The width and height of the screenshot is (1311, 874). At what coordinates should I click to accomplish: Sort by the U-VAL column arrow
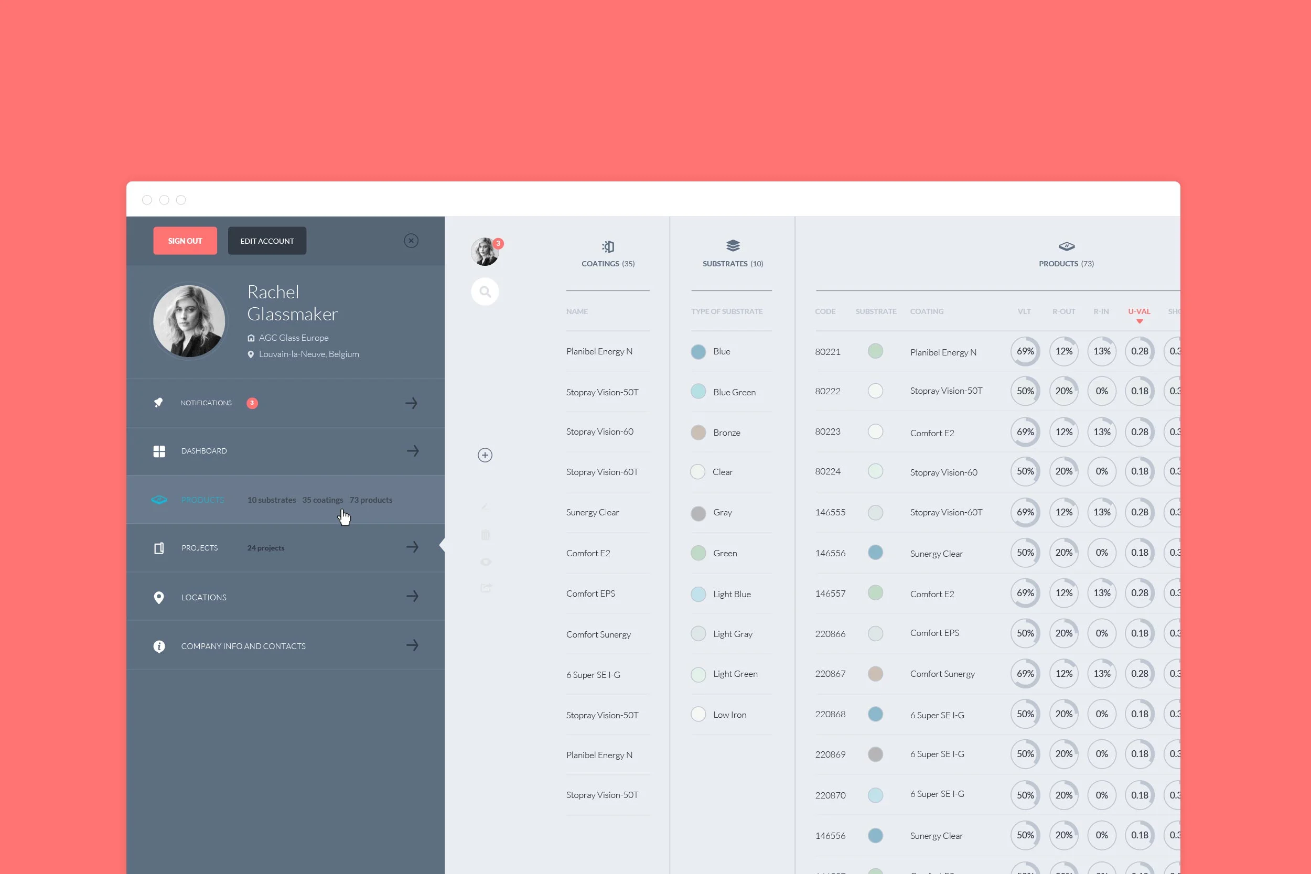tap(1140, 321)
